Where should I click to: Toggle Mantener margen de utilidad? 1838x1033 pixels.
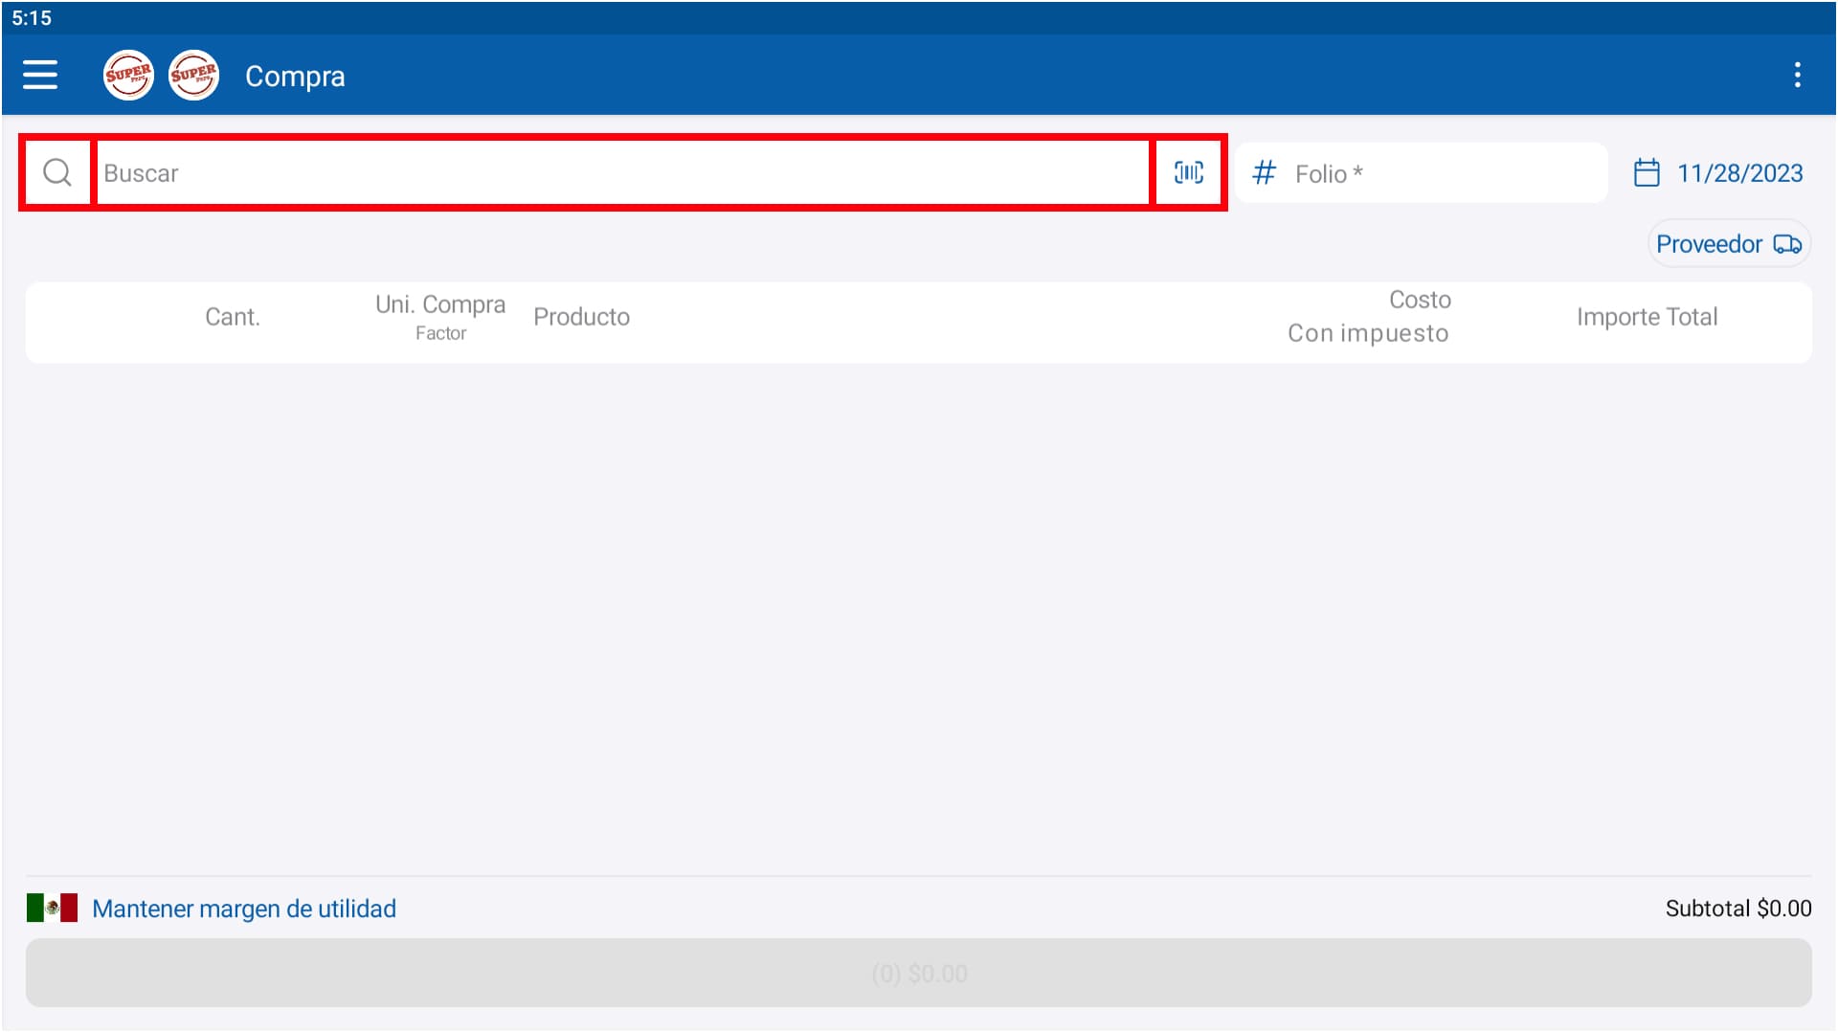point(244,909)
